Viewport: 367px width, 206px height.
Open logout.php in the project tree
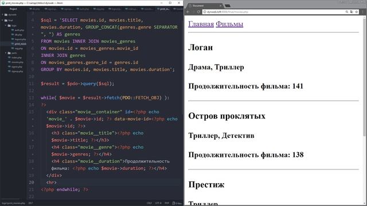[19, 39]
